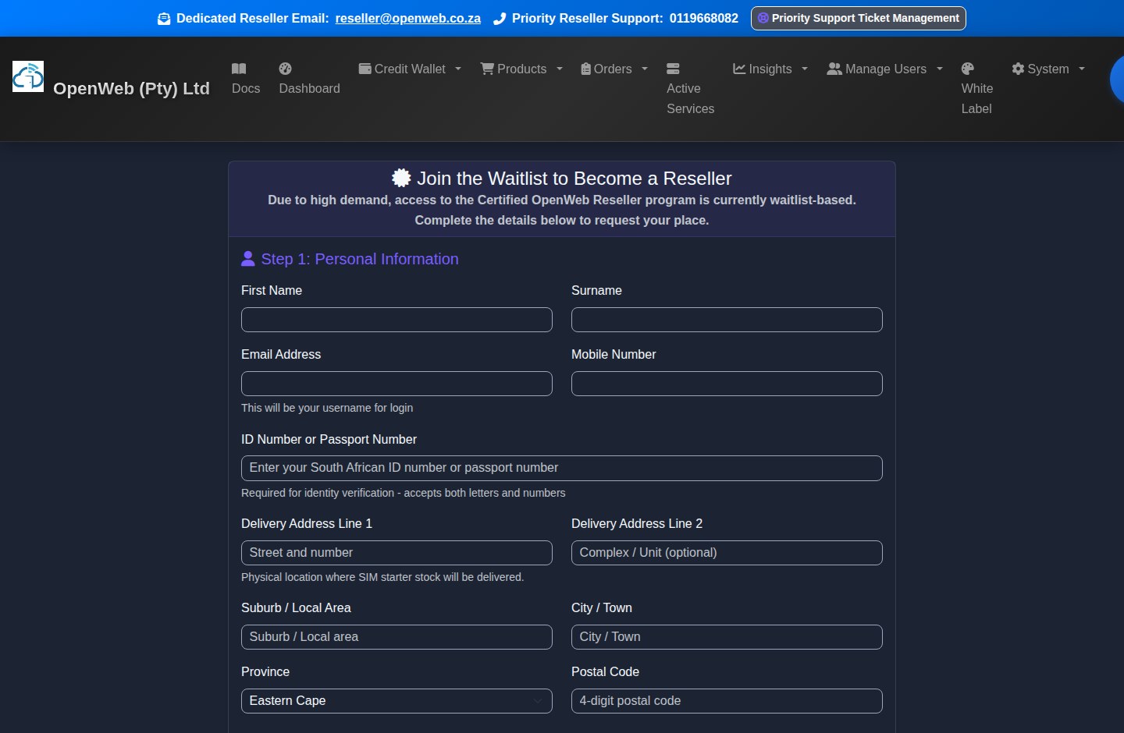Click the 'This will be your username for login' hint
Screen dimensions: 1124x733
click(327, 408)
